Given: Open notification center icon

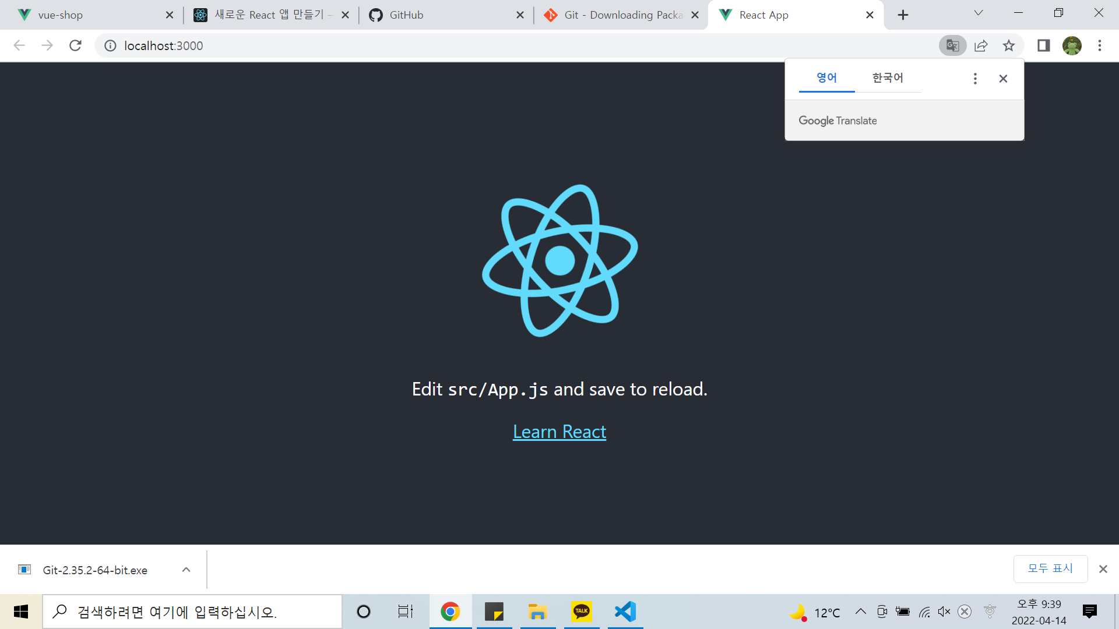Looking at the screenshot, I should (1090, 612).
